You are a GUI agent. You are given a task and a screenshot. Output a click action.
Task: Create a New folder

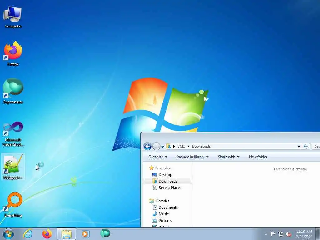point(258,157)
